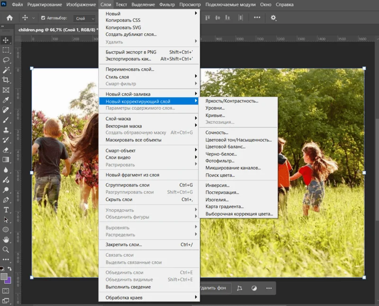Screen dimensions: 379x306
Task: Open the Фильтр menu
Action: (167, 4)
